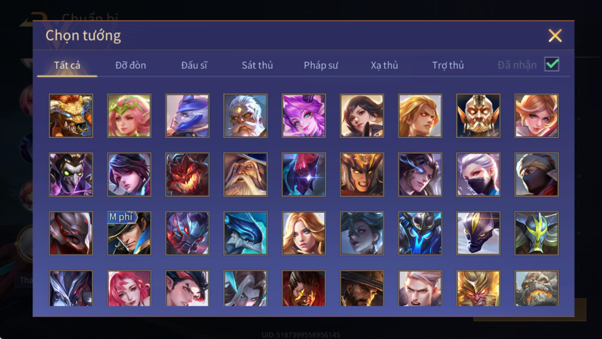Open the 'Đấu sĩ' tab
This screenshot has height=339, width=602.
click(x=194, y=65)
